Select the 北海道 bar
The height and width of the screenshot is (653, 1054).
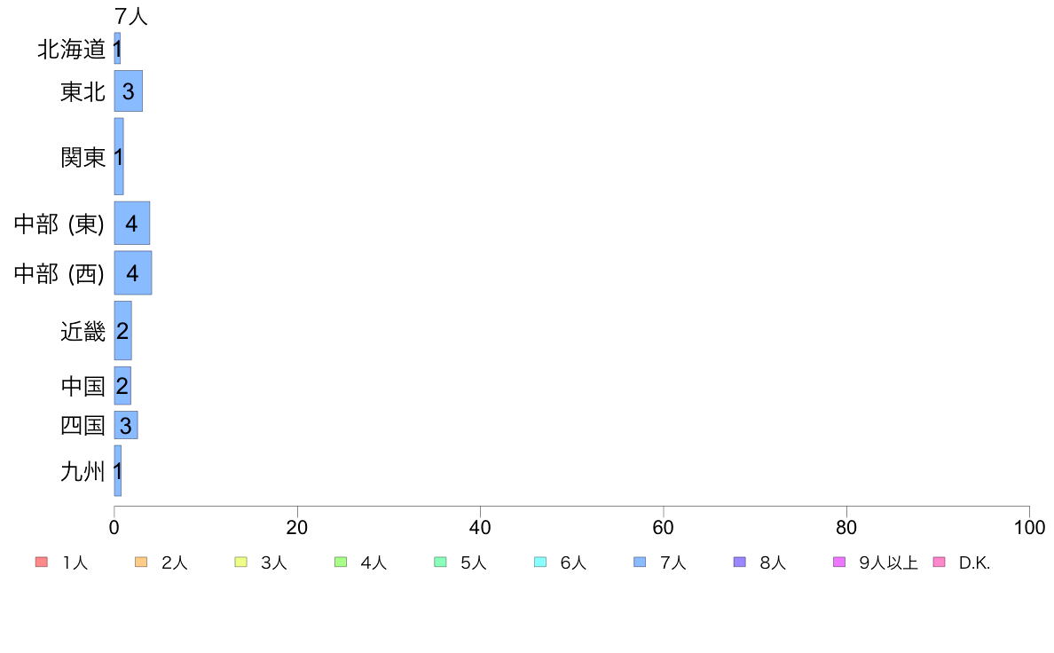[117, 49]
